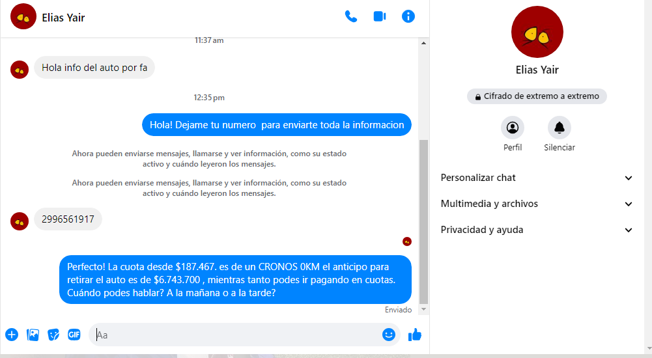View Elias Yair's Perfil
This screenshot has width=652, height=358.
pos(513,128)
